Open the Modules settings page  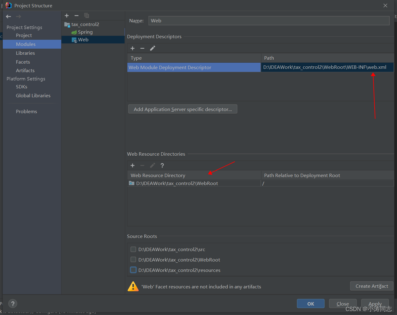click(32, 44)
